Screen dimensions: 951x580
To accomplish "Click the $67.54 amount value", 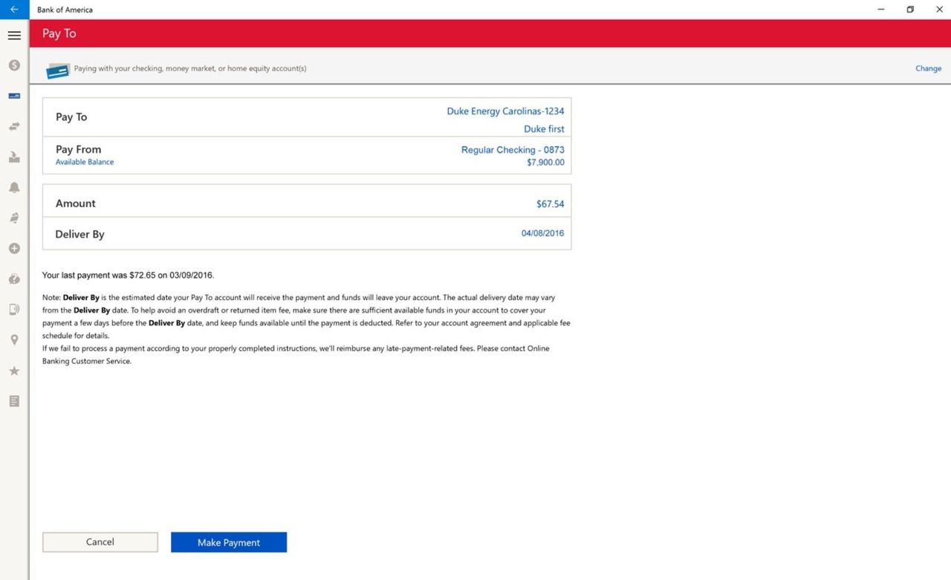I will pos(551,204).
